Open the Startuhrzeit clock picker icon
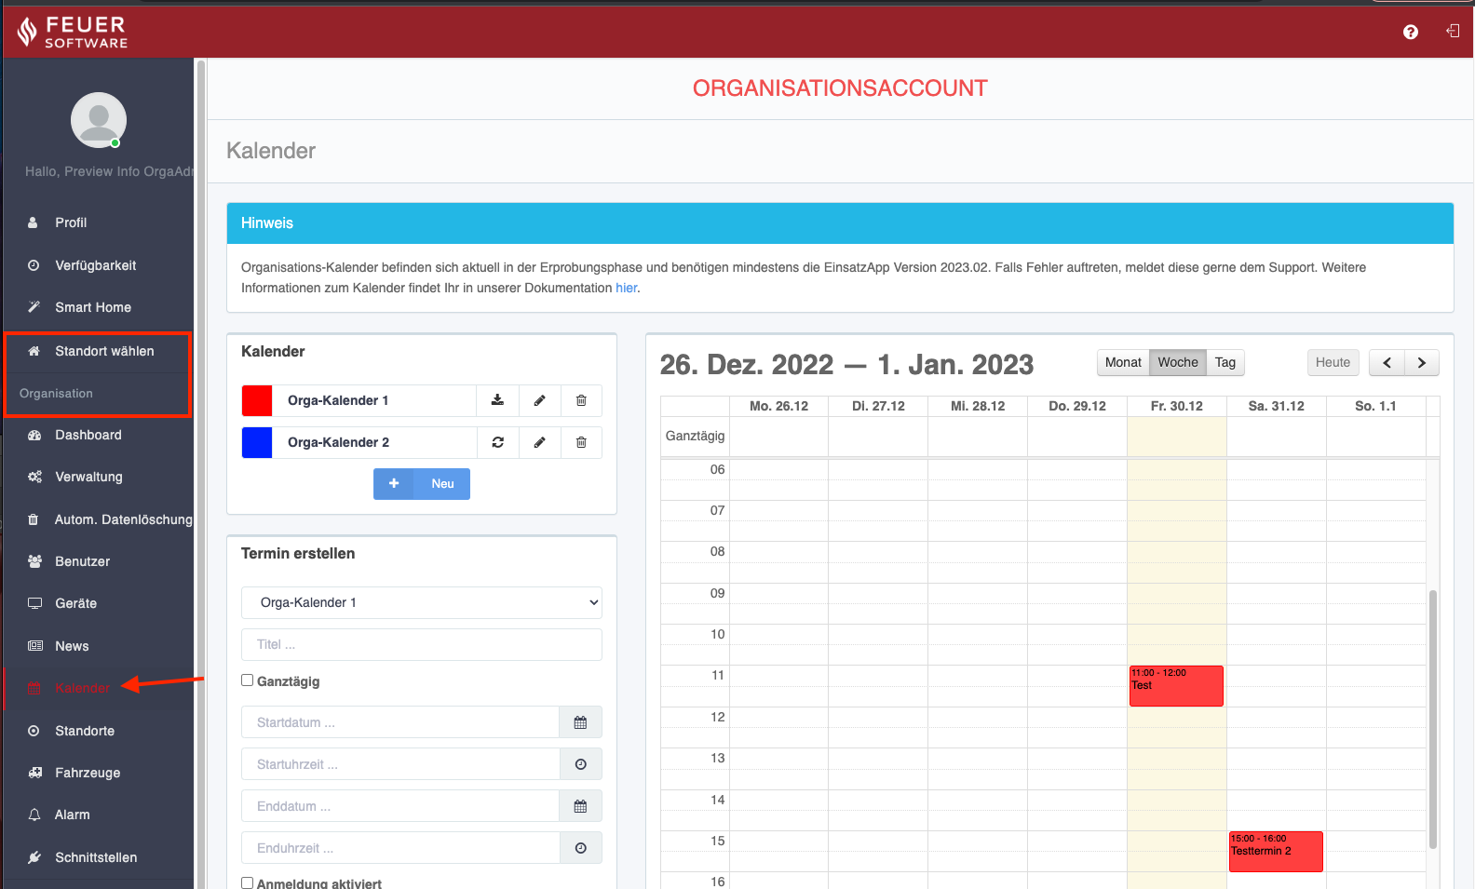This screenshot has width=1475, height=889. (x=580, y=764)
